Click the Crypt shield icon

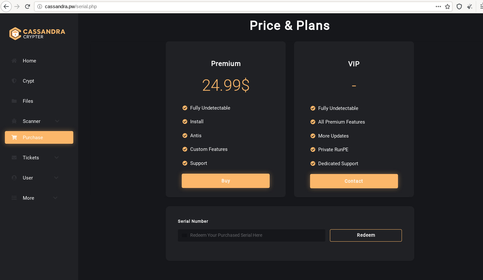click(14, 81)
